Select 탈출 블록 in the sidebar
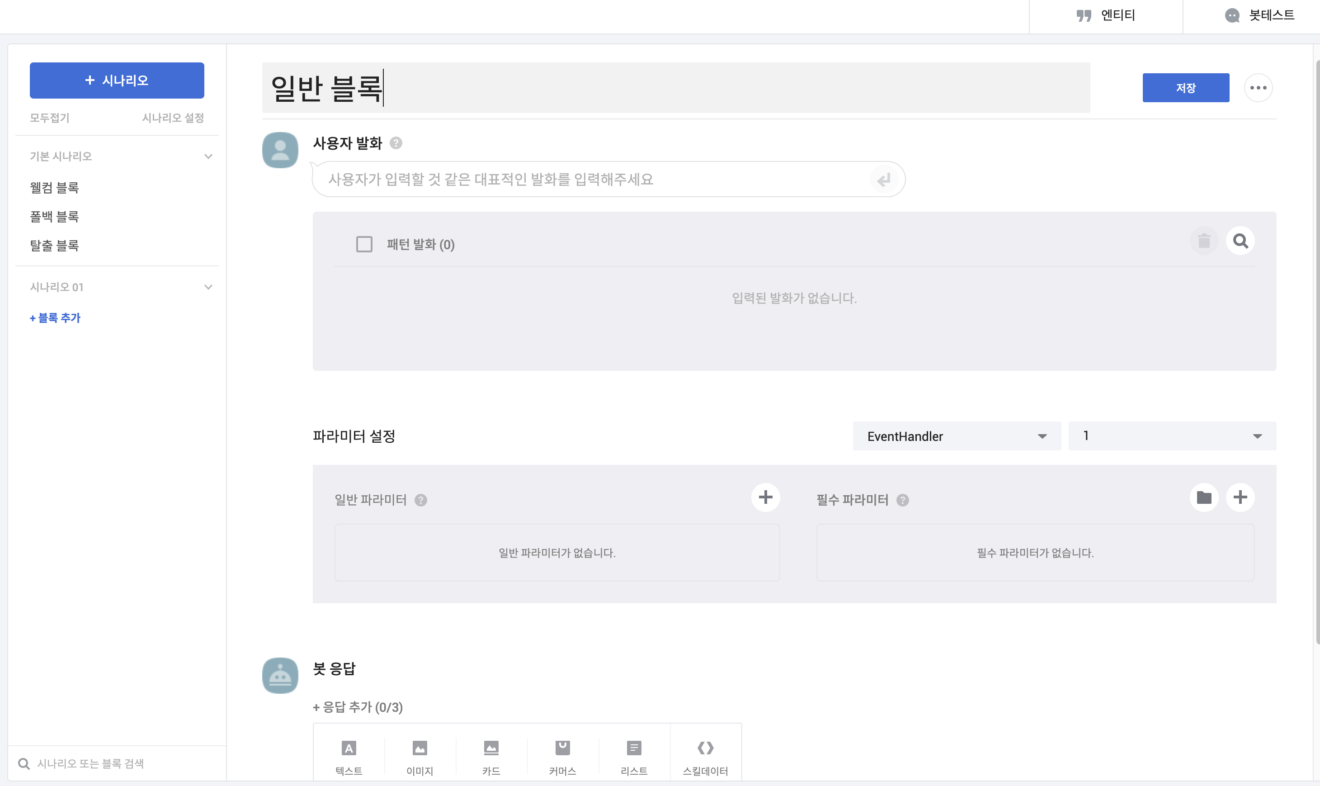The width and height of the screenshot is (1320, 786). [x=55, y=246]
